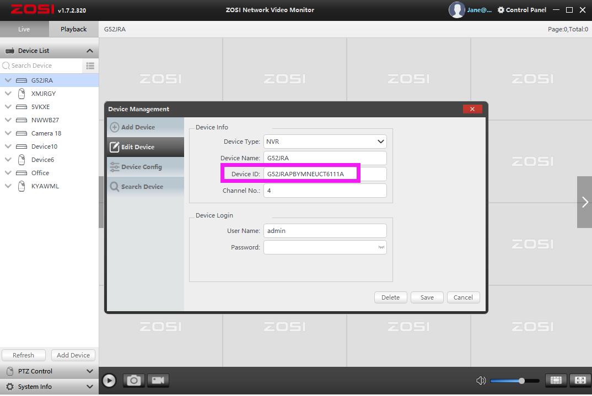
Task: Expand the Camera 18 device chevron
Action: (x=8, y=133)
